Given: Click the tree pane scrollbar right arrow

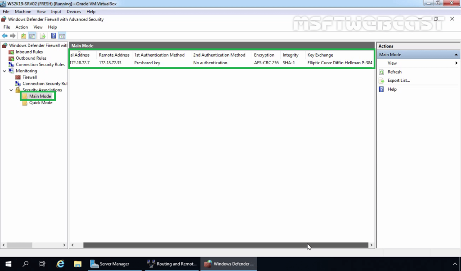Looking at the screenshot, I should pos(64,245).
